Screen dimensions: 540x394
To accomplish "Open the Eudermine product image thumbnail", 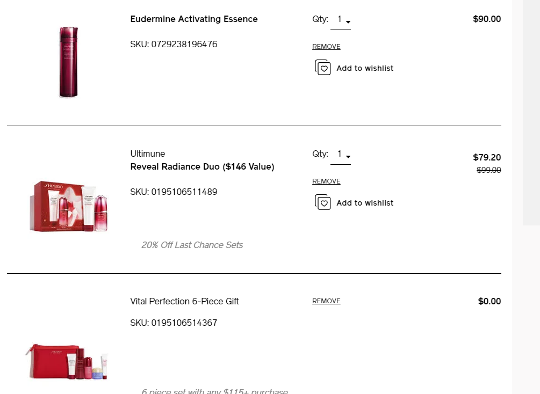I will [68, 62].
